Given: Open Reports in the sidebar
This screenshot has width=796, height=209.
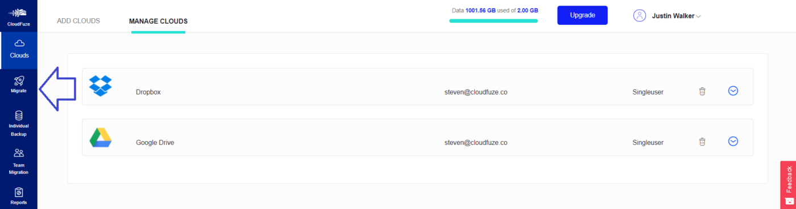Looking at the screenshot, I should click(x=19, y=195).
